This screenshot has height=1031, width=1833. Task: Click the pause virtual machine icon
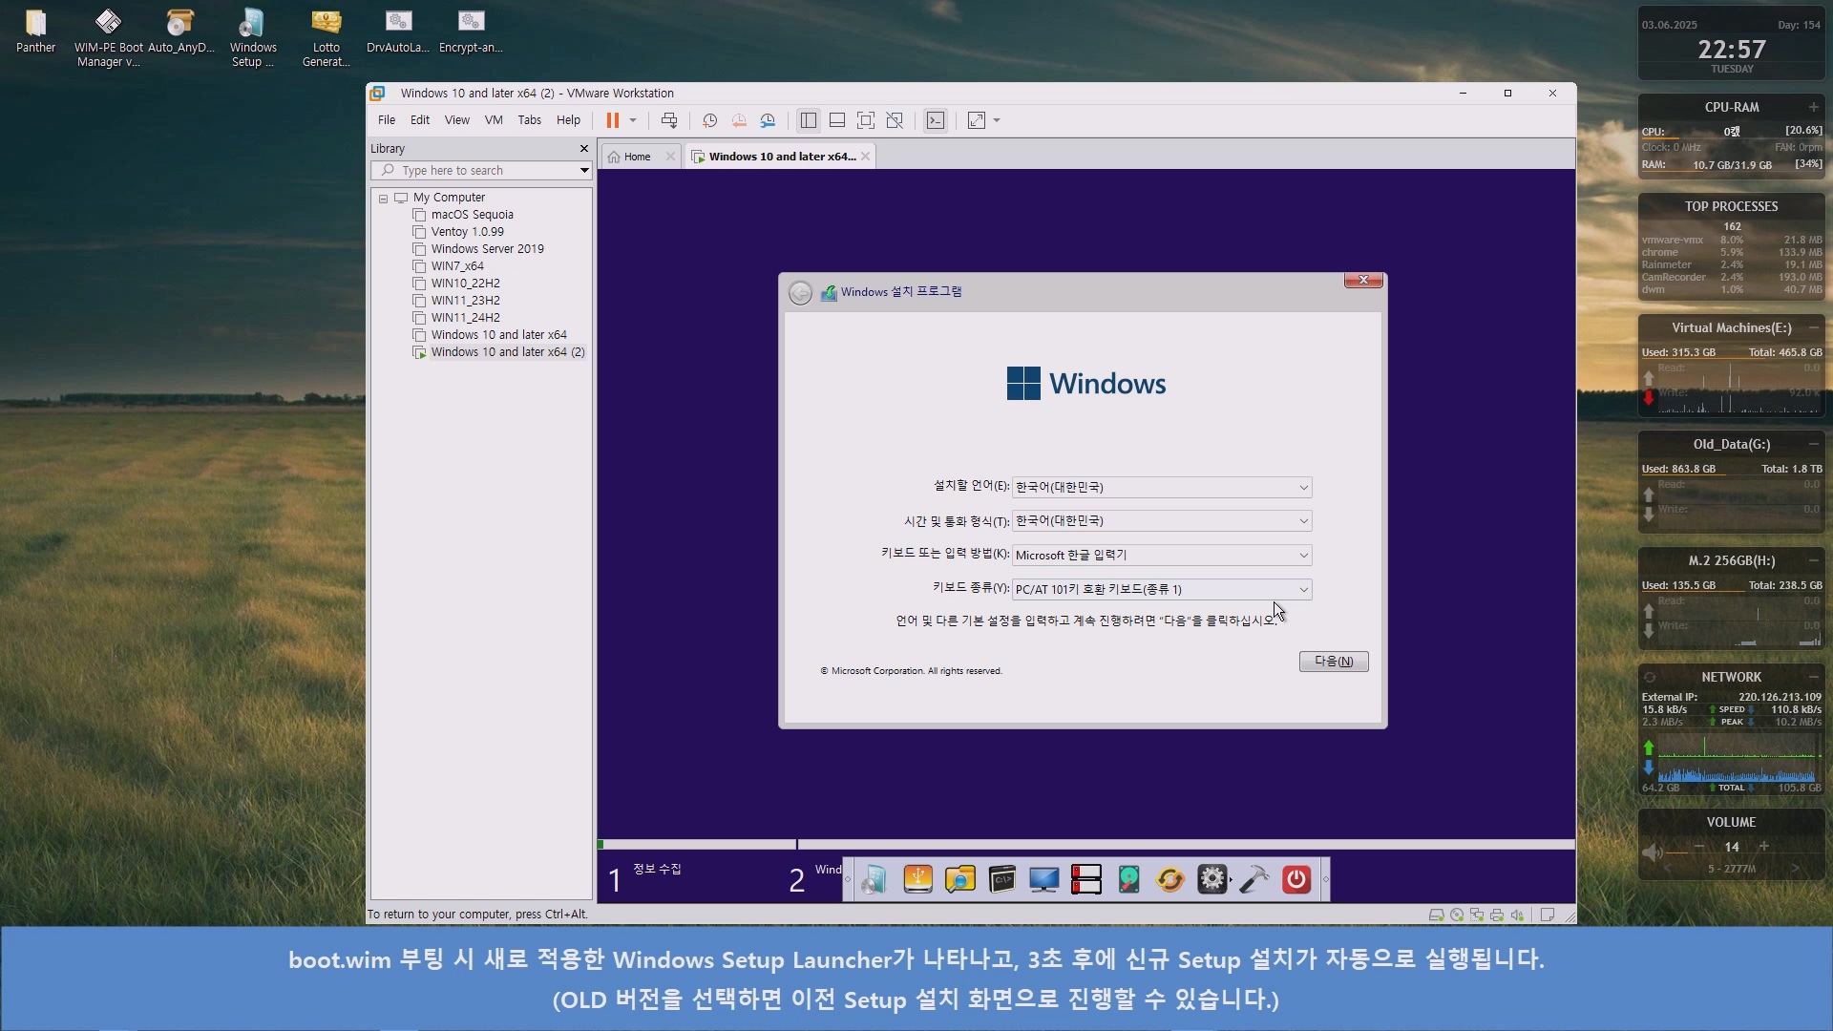point(612,120)
